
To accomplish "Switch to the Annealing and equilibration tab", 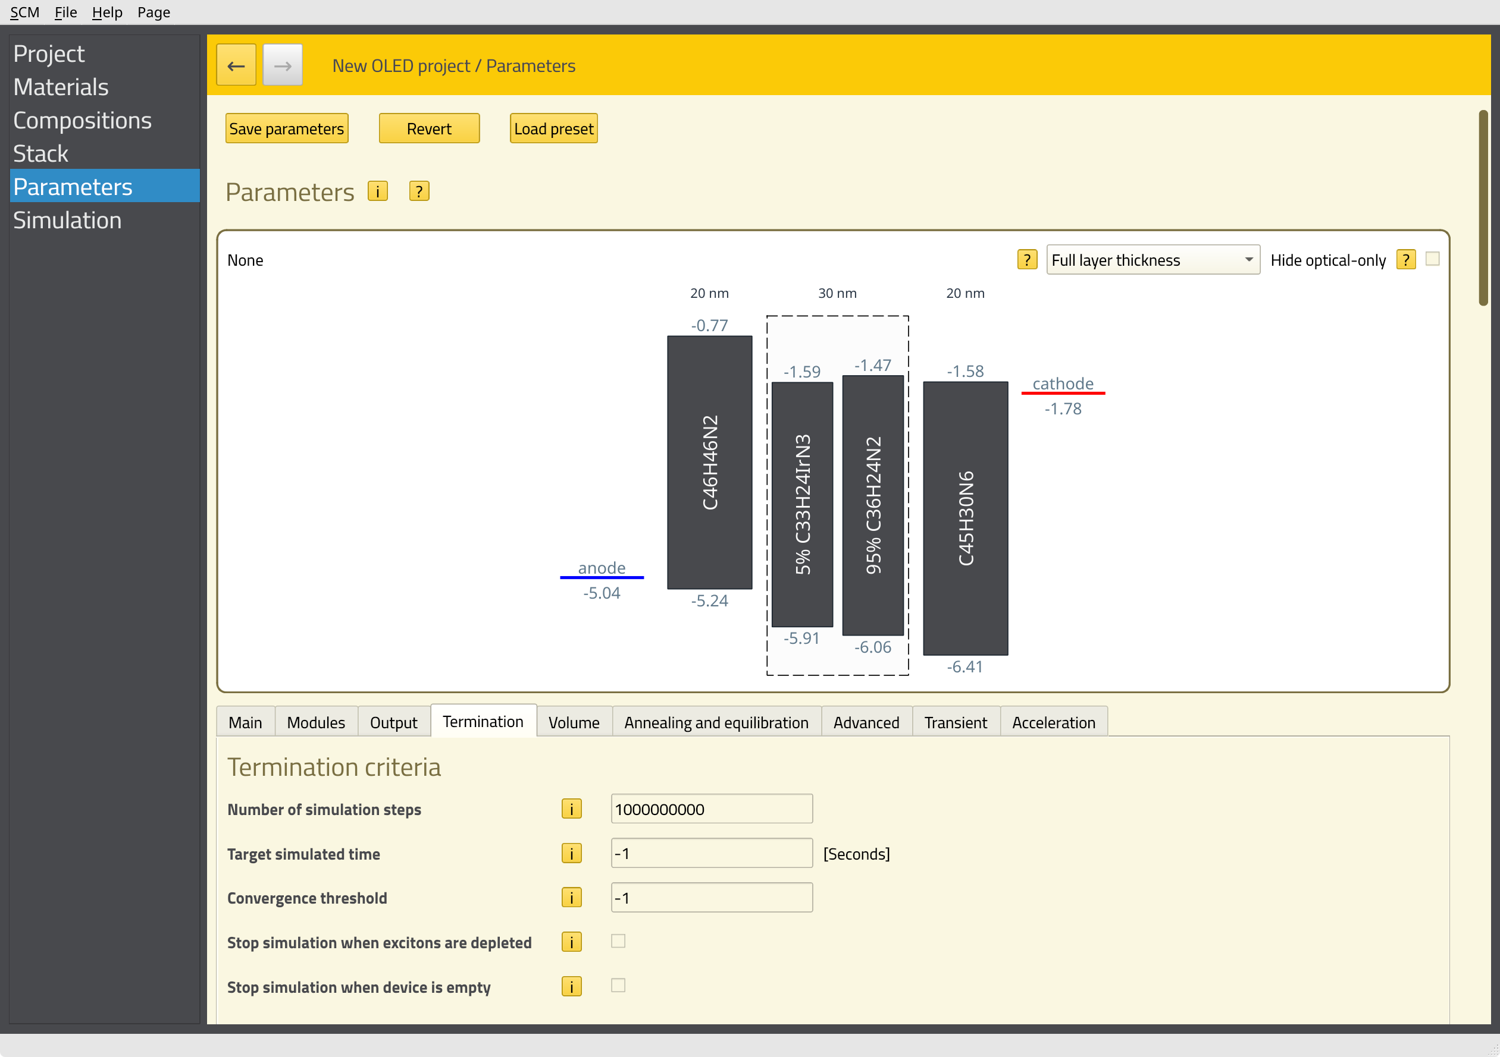I will point(716,722).
